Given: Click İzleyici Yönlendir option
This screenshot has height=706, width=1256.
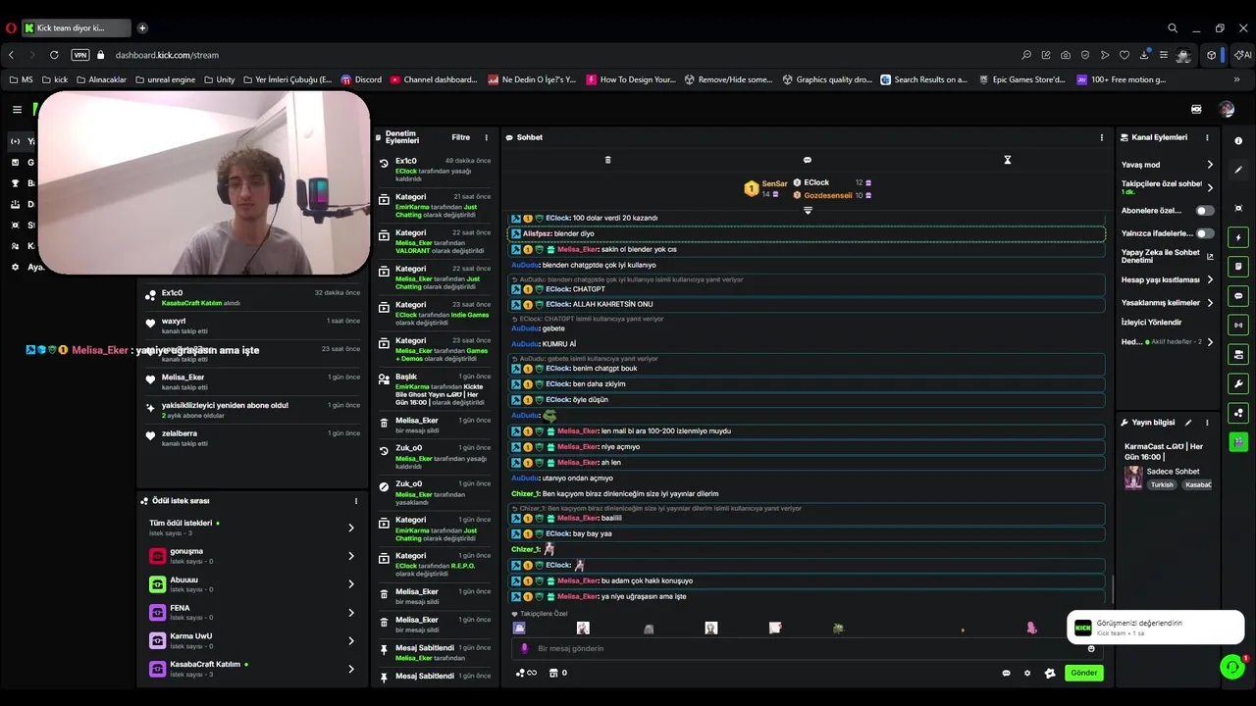Looking at the screenshot, I should point(1152,323).
